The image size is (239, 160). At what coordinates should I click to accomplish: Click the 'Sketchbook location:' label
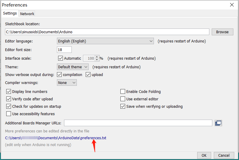[23, 24]
